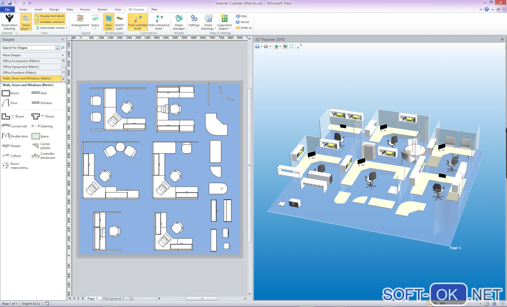Image resolution: width=507 pixels, height=307 pixels.
Task: Toggle Track selected levels
Action: pyautogui.click(x=137, y=22)
